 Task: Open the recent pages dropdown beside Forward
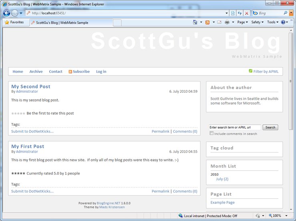pos(21,13)
